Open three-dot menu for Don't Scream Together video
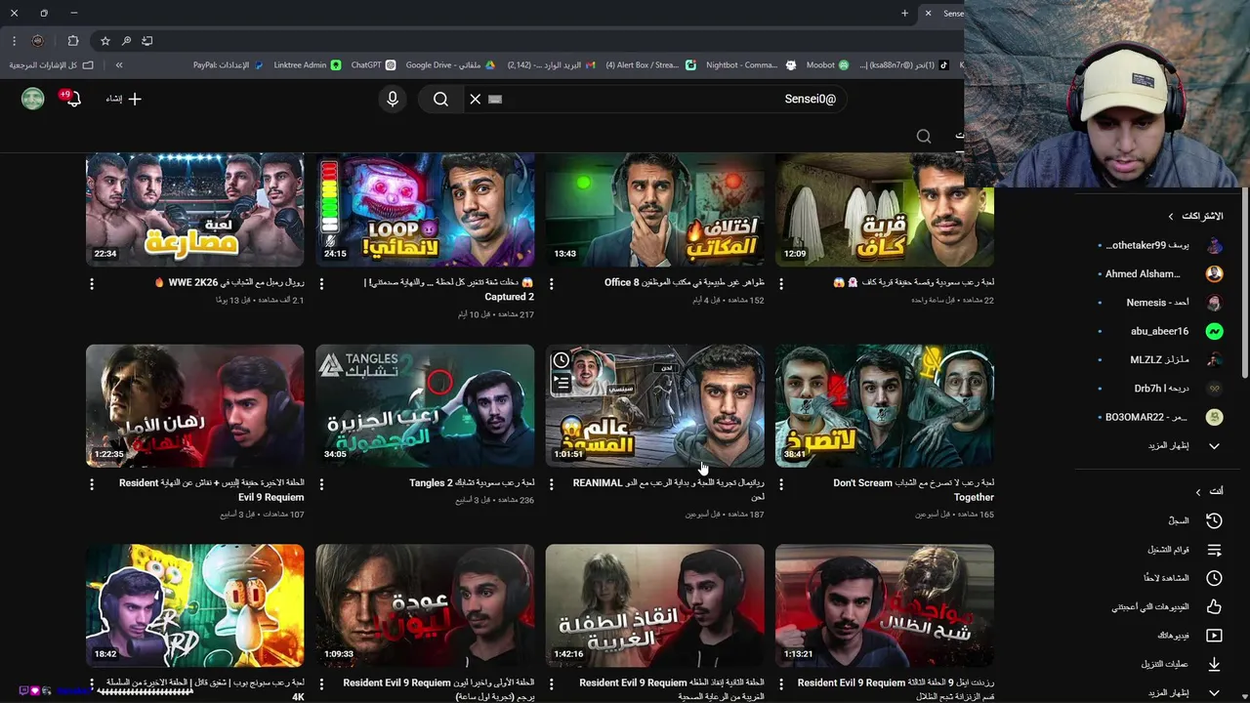 tap(781, 483)
